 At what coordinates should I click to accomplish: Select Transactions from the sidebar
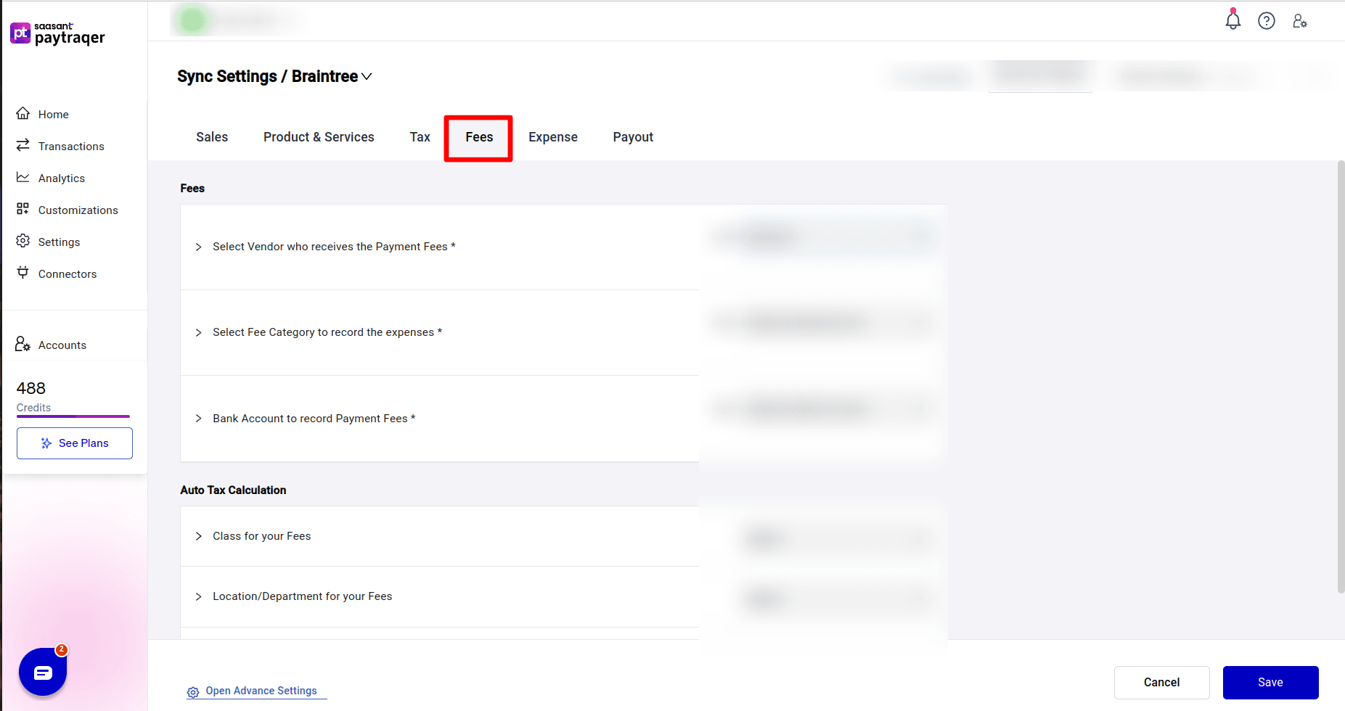click(70, 146)
